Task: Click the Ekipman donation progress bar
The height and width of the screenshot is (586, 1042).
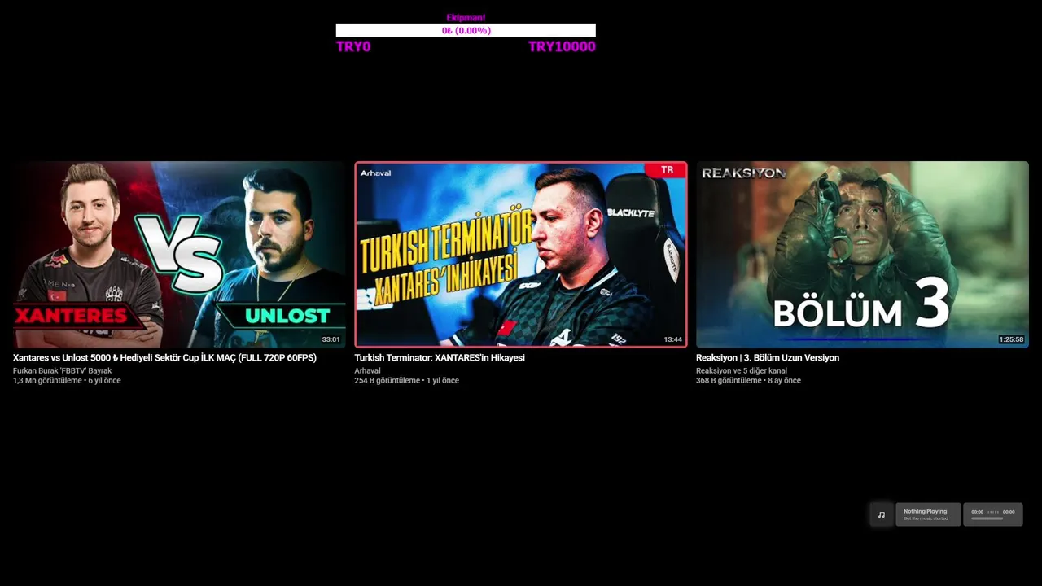Action: 466,30
